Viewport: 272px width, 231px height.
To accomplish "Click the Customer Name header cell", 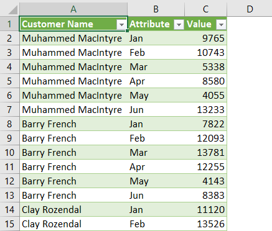I will [73, 24].
